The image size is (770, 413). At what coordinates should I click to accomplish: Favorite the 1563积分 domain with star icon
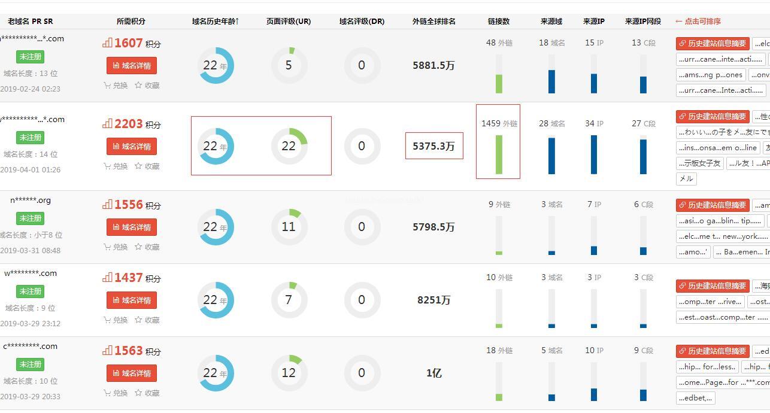tap(138, 393)
